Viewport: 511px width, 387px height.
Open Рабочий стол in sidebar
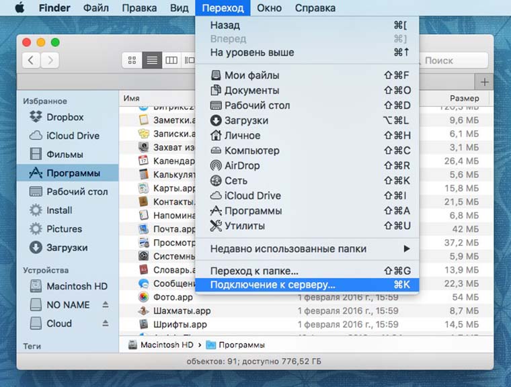[68, 191]
